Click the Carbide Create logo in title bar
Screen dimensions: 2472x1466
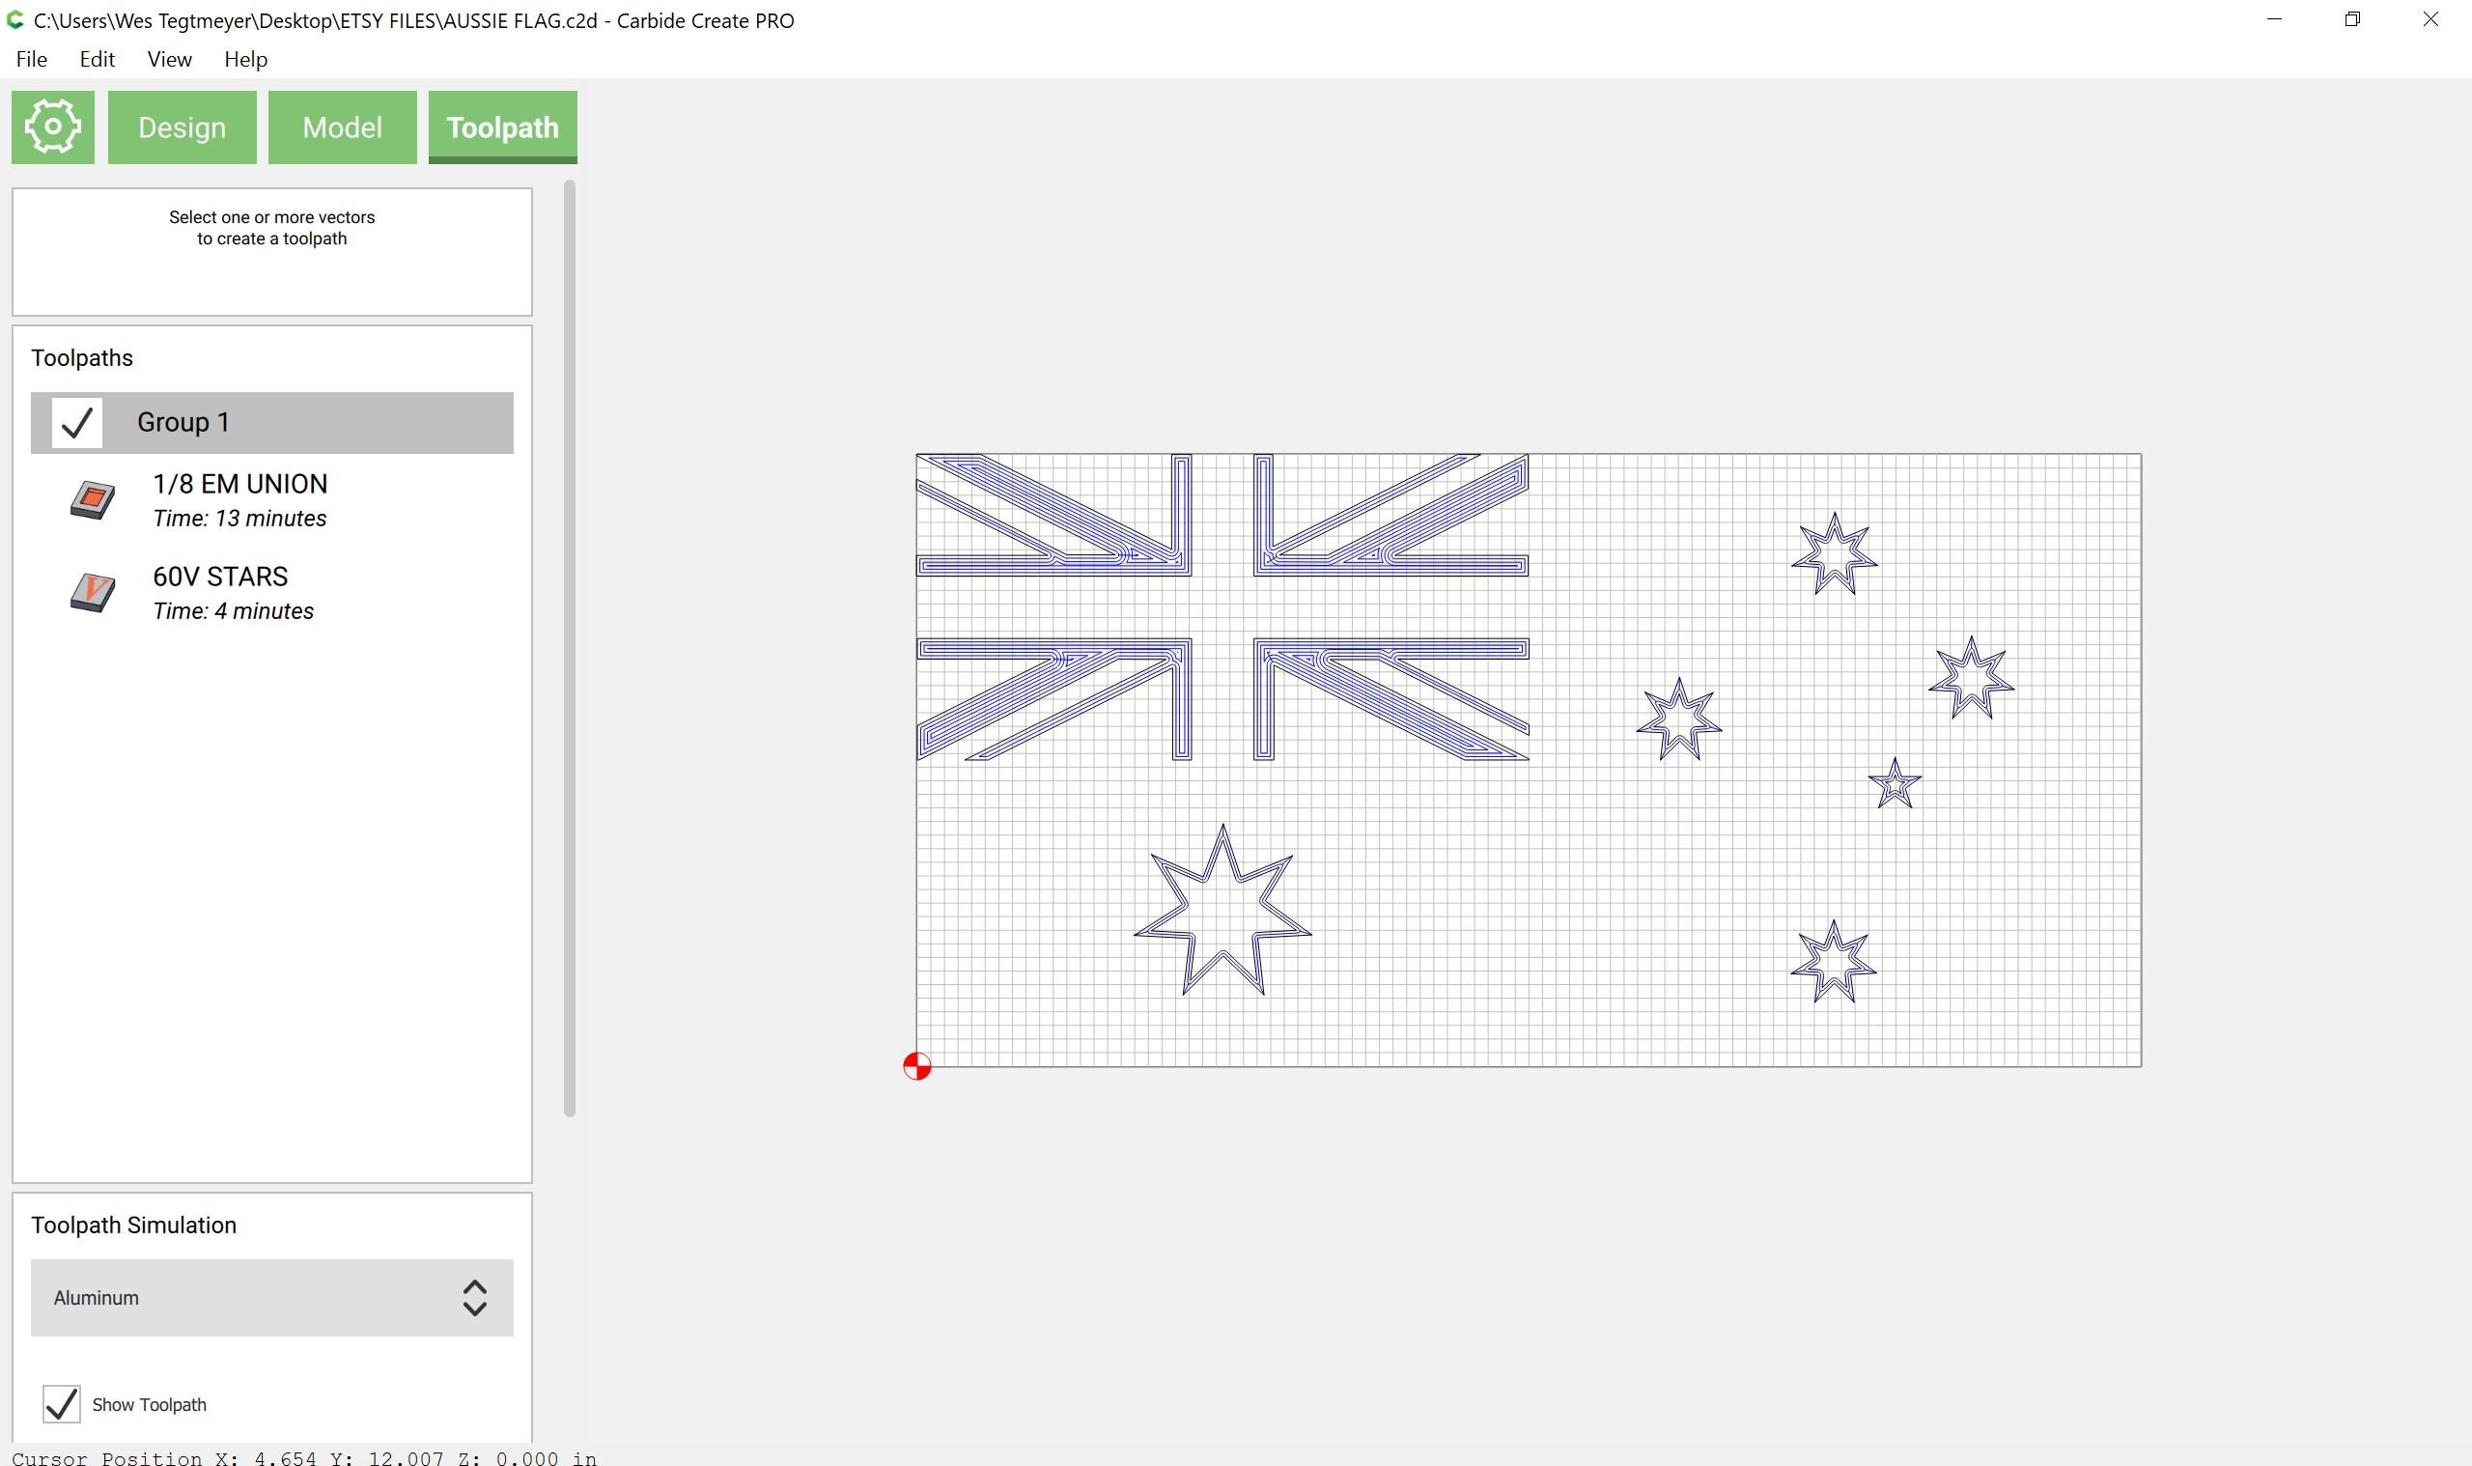coord(14,19)
